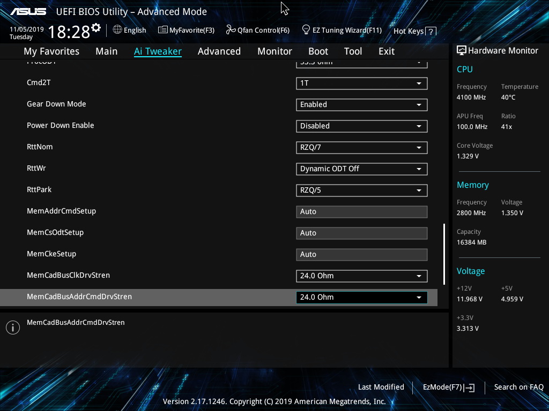
Task: Switch to the Advanced tab
Action: point(219,51)
